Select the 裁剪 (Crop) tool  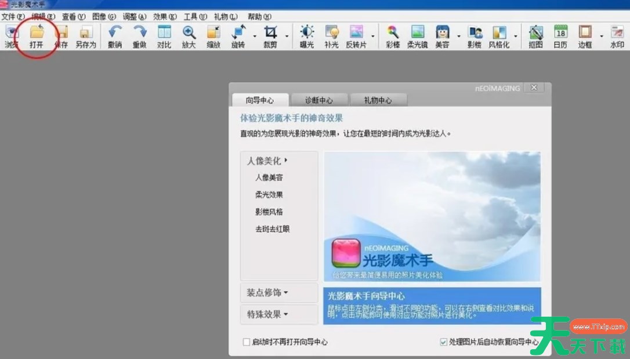[270, 36]
